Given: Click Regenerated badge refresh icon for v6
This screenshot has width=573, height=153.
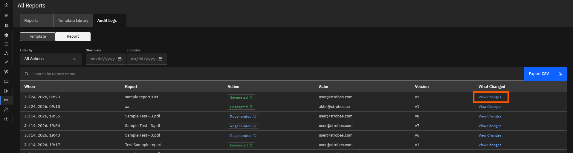Looking at the screenshot, I should pyautogui.click(x=255, y=136).
